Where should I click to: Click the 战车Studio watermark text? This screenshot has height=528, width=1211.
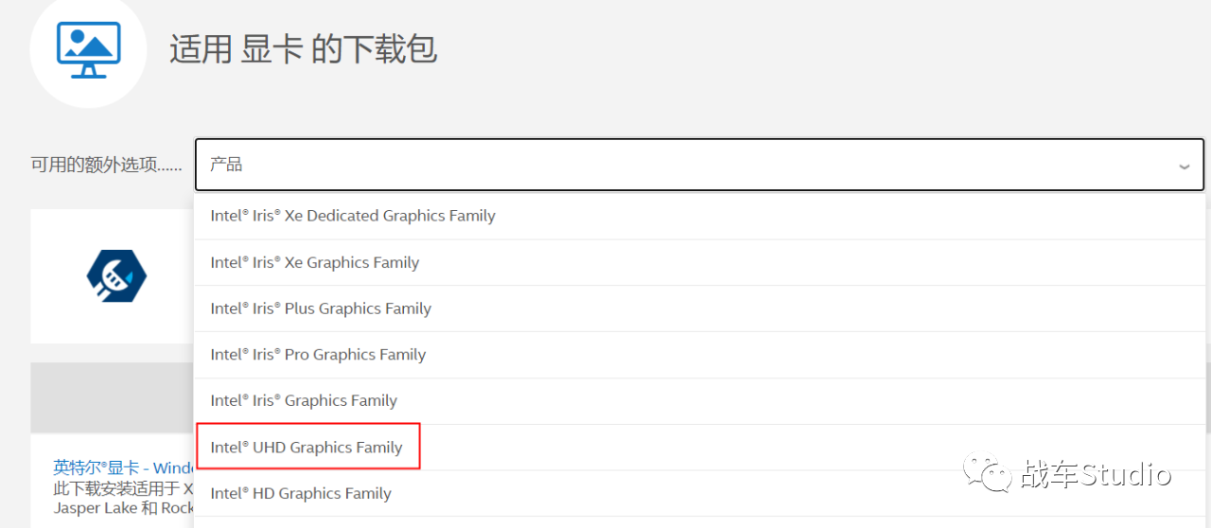1096,474
